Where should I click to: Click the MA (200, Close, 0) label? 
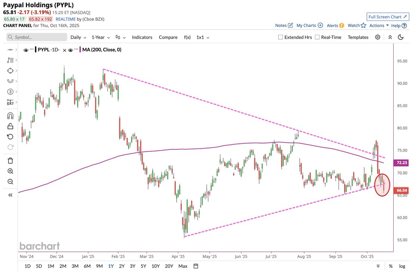102,50
